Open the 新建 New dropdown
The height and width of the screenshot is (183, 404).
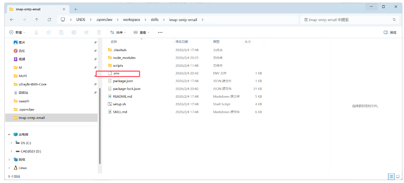click(17, 32)
